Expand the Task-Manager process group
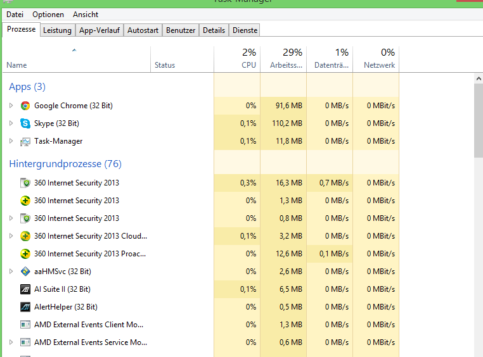 coord(11,141)
